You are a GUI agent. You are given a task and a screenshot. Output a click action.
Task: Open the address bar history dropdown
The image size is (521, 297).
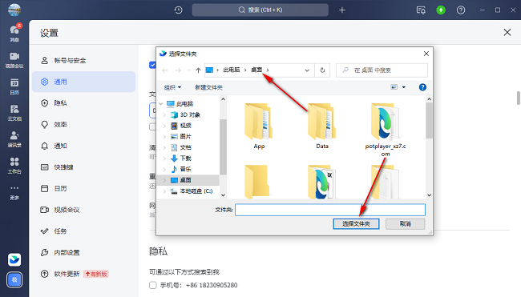click(307, 70)
